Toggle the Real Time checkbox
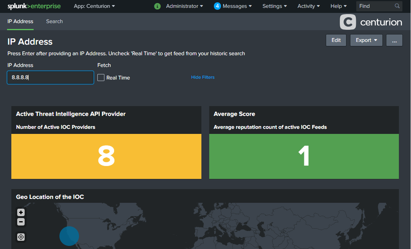This screenshot has height=249, width=411. [x=101, y=78]
